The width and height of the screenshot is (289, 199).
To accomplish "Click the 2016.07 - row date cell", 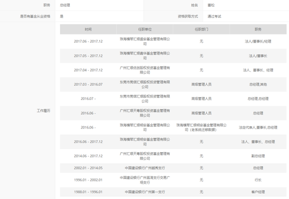I will click(88, 99).
